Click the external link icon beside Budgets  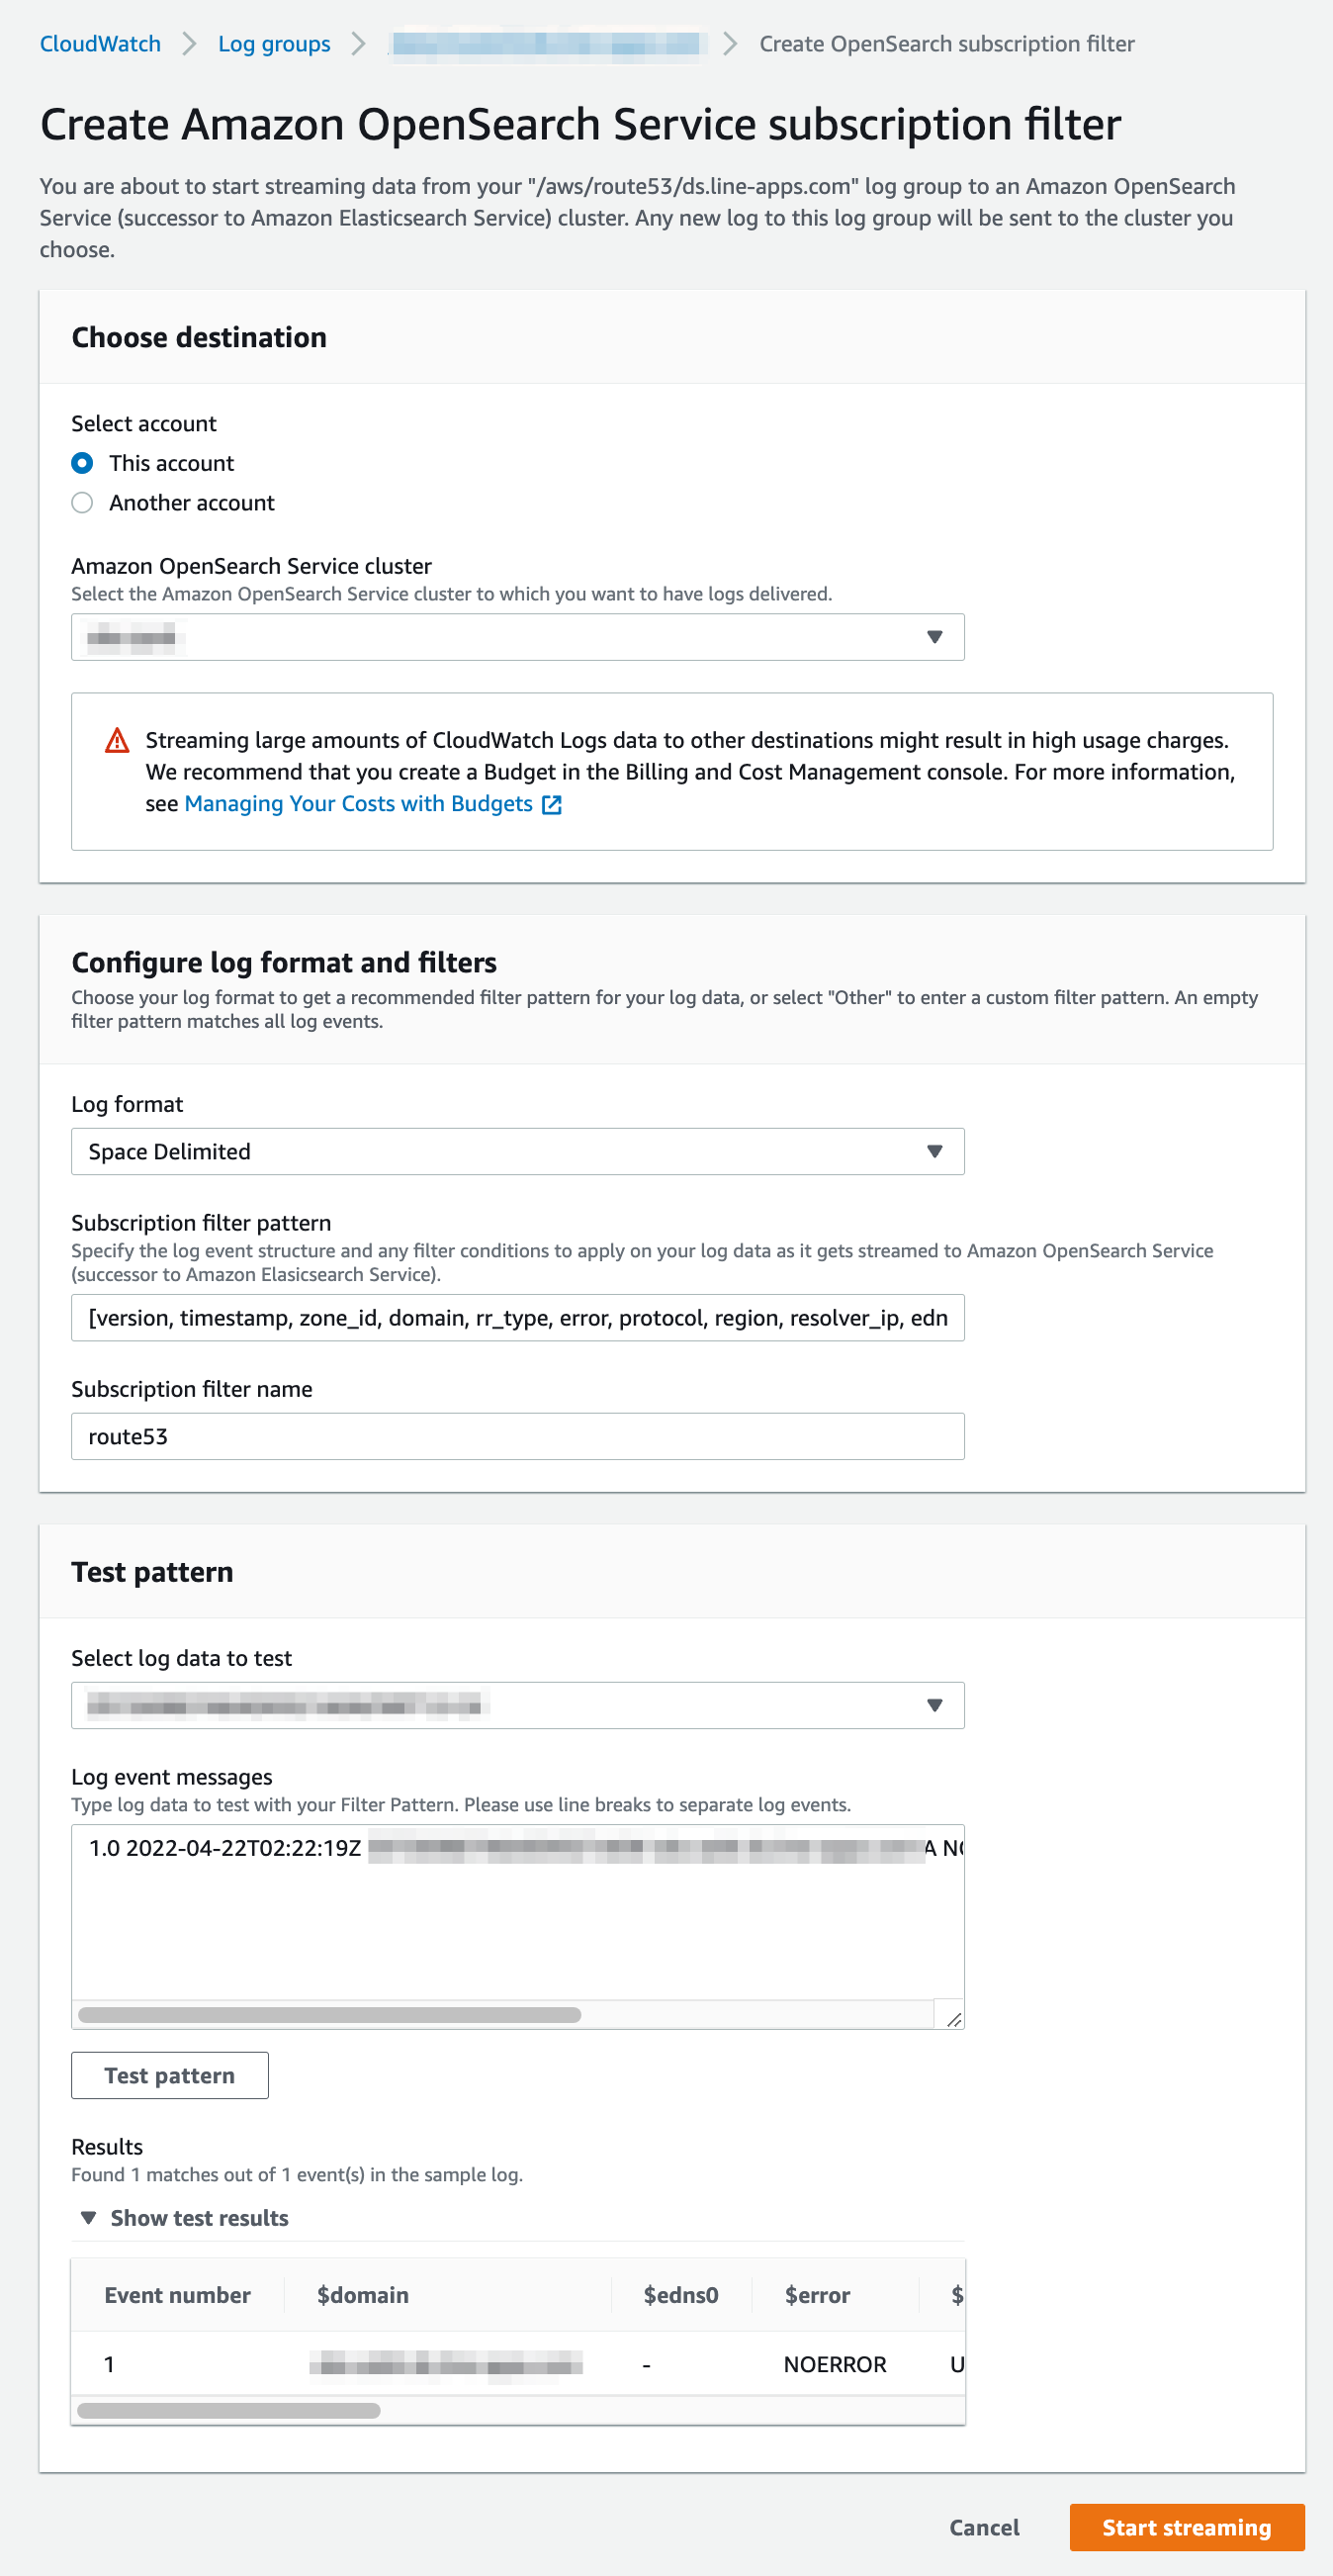552,805
